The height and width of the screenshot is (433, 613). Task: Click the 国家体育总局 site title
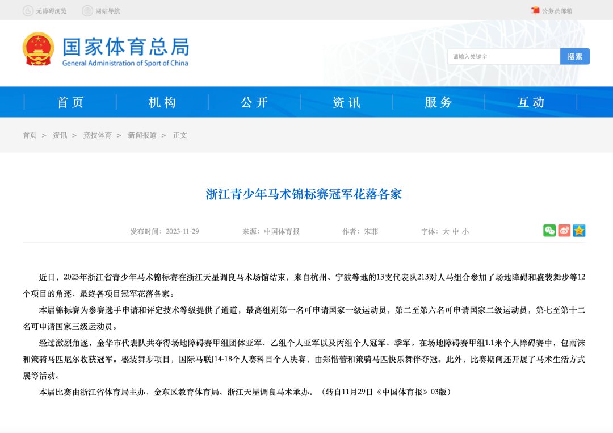[x=126, y=47]
